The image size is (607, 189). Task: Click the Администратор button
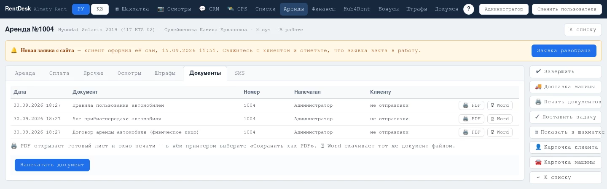click(504, 9)
